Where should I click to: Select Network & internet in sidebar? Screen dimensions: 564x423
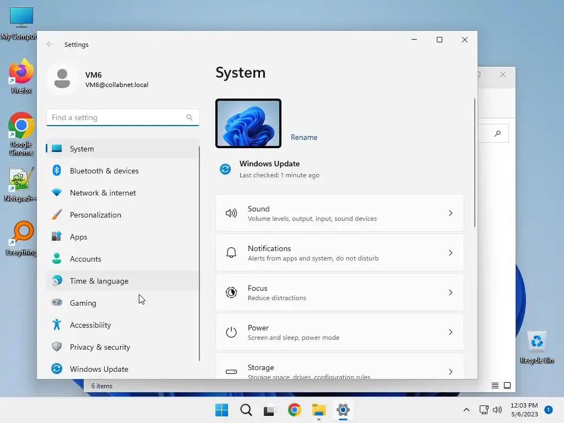coord(122,193)
